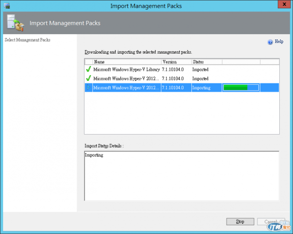This screenshot has height=234, width=293.
Task: Click the Import Status Details text box
Action: (182, 176)
